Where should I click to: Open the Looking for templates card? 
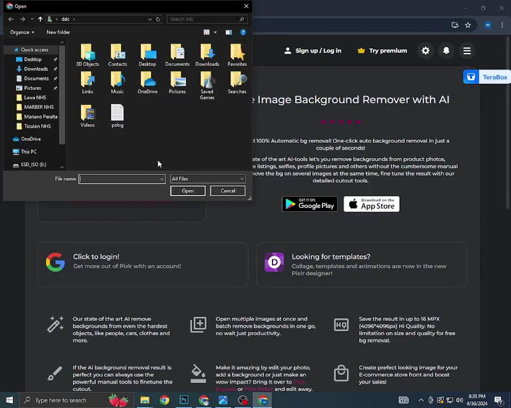361,265
